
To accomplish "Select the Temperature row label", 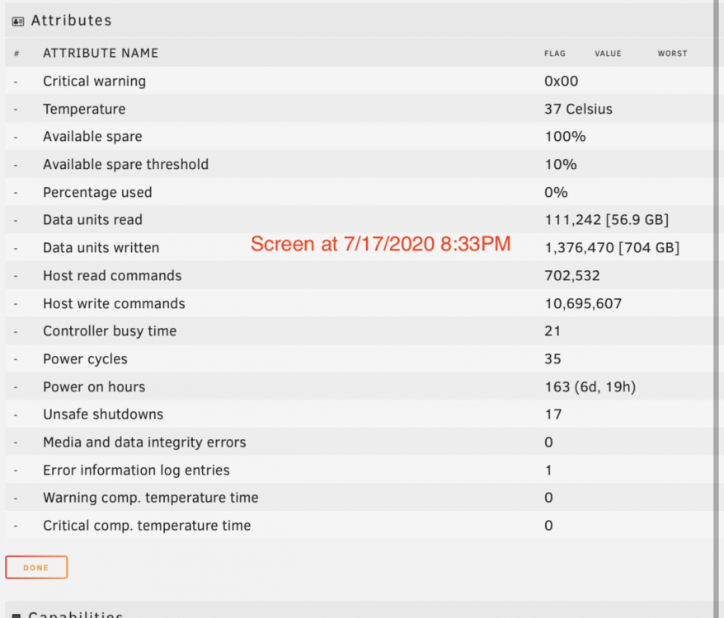I will [x=84, y=109].
